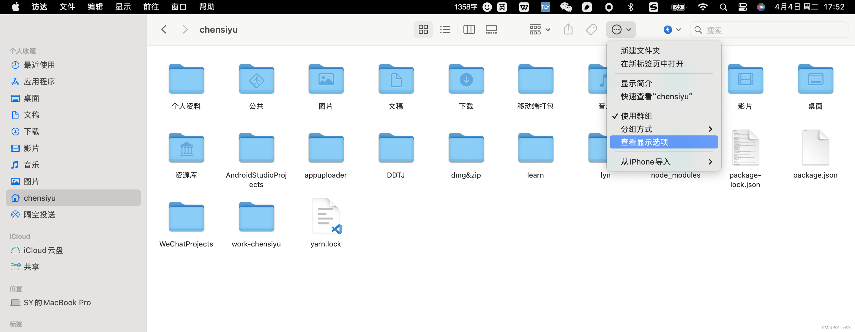Open the group-by toolbar dropdown

540,29
